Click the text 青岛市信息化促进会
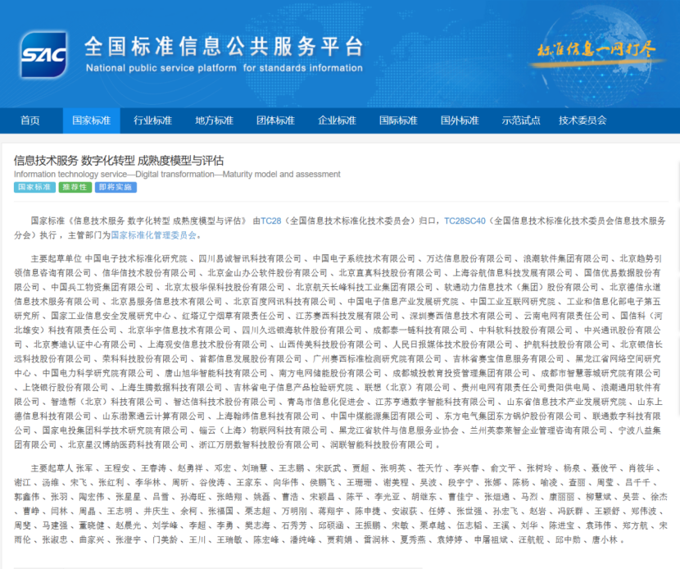680x569 pixels. pyautogui.click(x=326, y=402)
